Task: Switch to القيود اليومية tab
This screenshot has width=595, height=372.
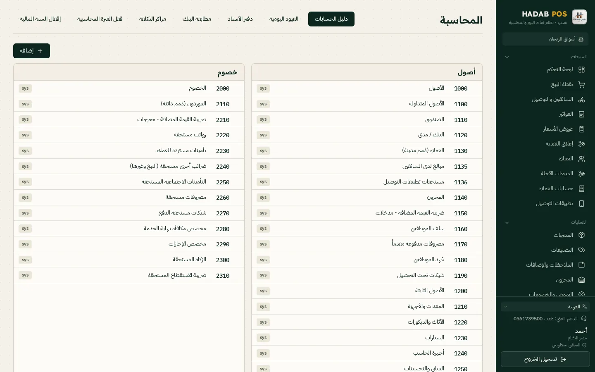Action: pyautogui.click(x=284, y=19)
